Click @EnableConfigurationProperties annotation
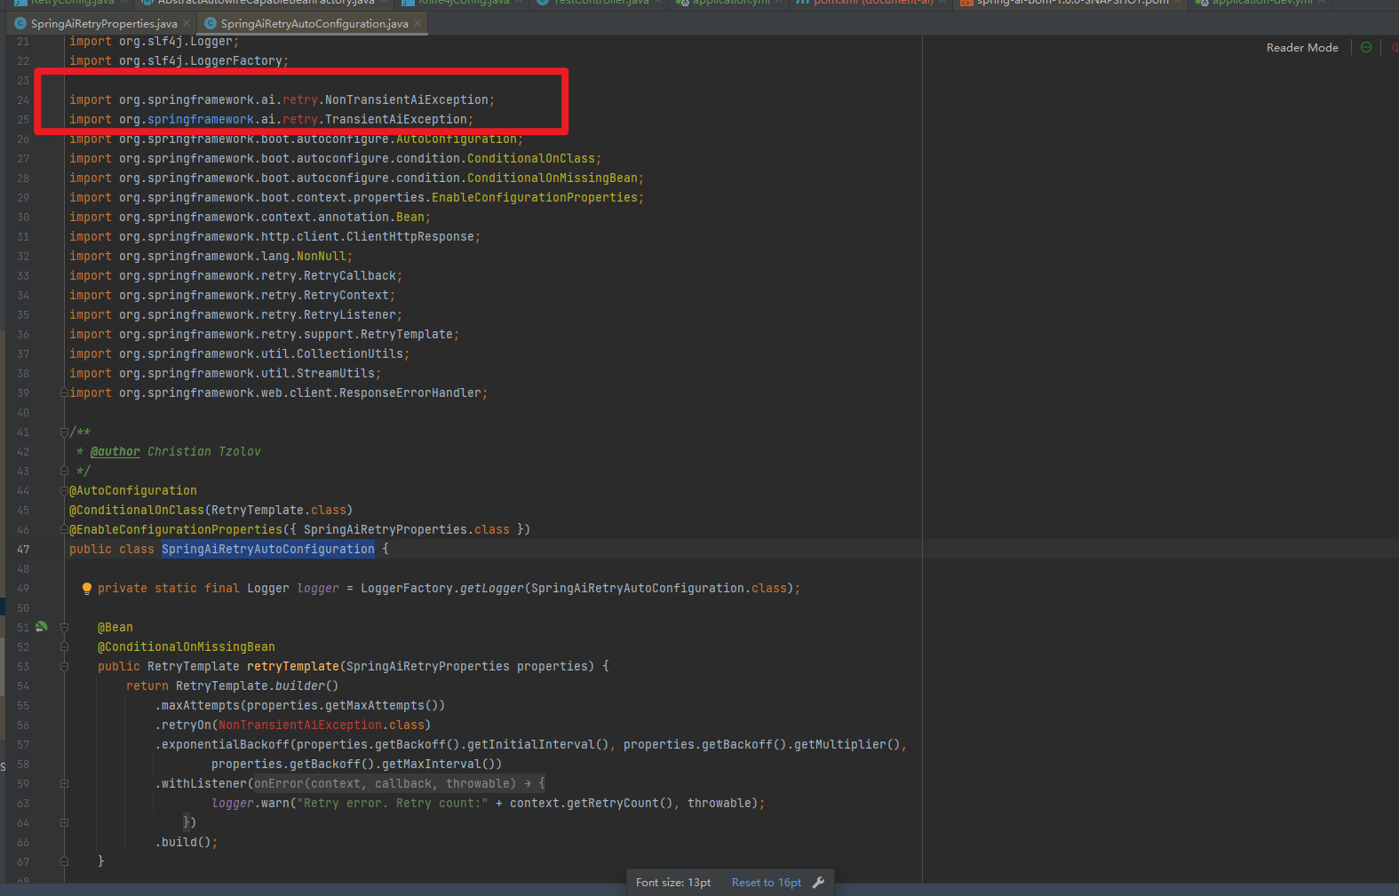 point(176,529)
